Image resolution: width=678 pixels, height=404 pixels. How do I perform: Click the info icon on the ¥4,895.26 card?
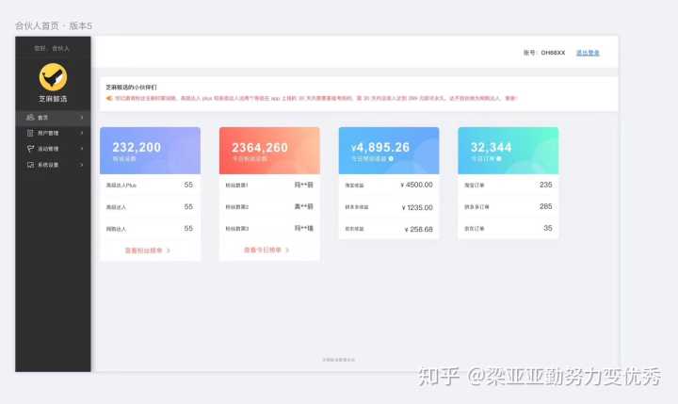pyautogui.click(x=391, y=159)
